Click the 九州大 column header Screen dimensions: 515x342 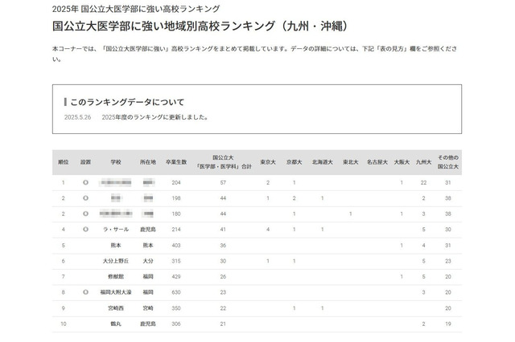(423, 162)
